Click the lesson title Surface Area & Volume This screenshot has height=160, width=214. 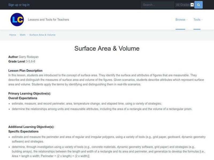click(x=107, y=49)
